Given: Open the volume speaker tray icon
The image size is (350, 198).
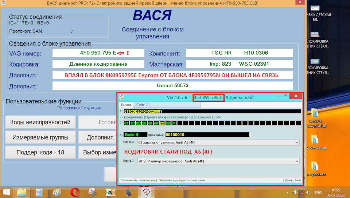Looking at the screenshot, I should [x=308, y=193].
